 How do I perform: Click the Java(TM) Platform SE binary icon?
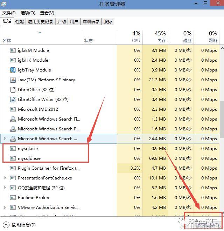click(13, 80)
